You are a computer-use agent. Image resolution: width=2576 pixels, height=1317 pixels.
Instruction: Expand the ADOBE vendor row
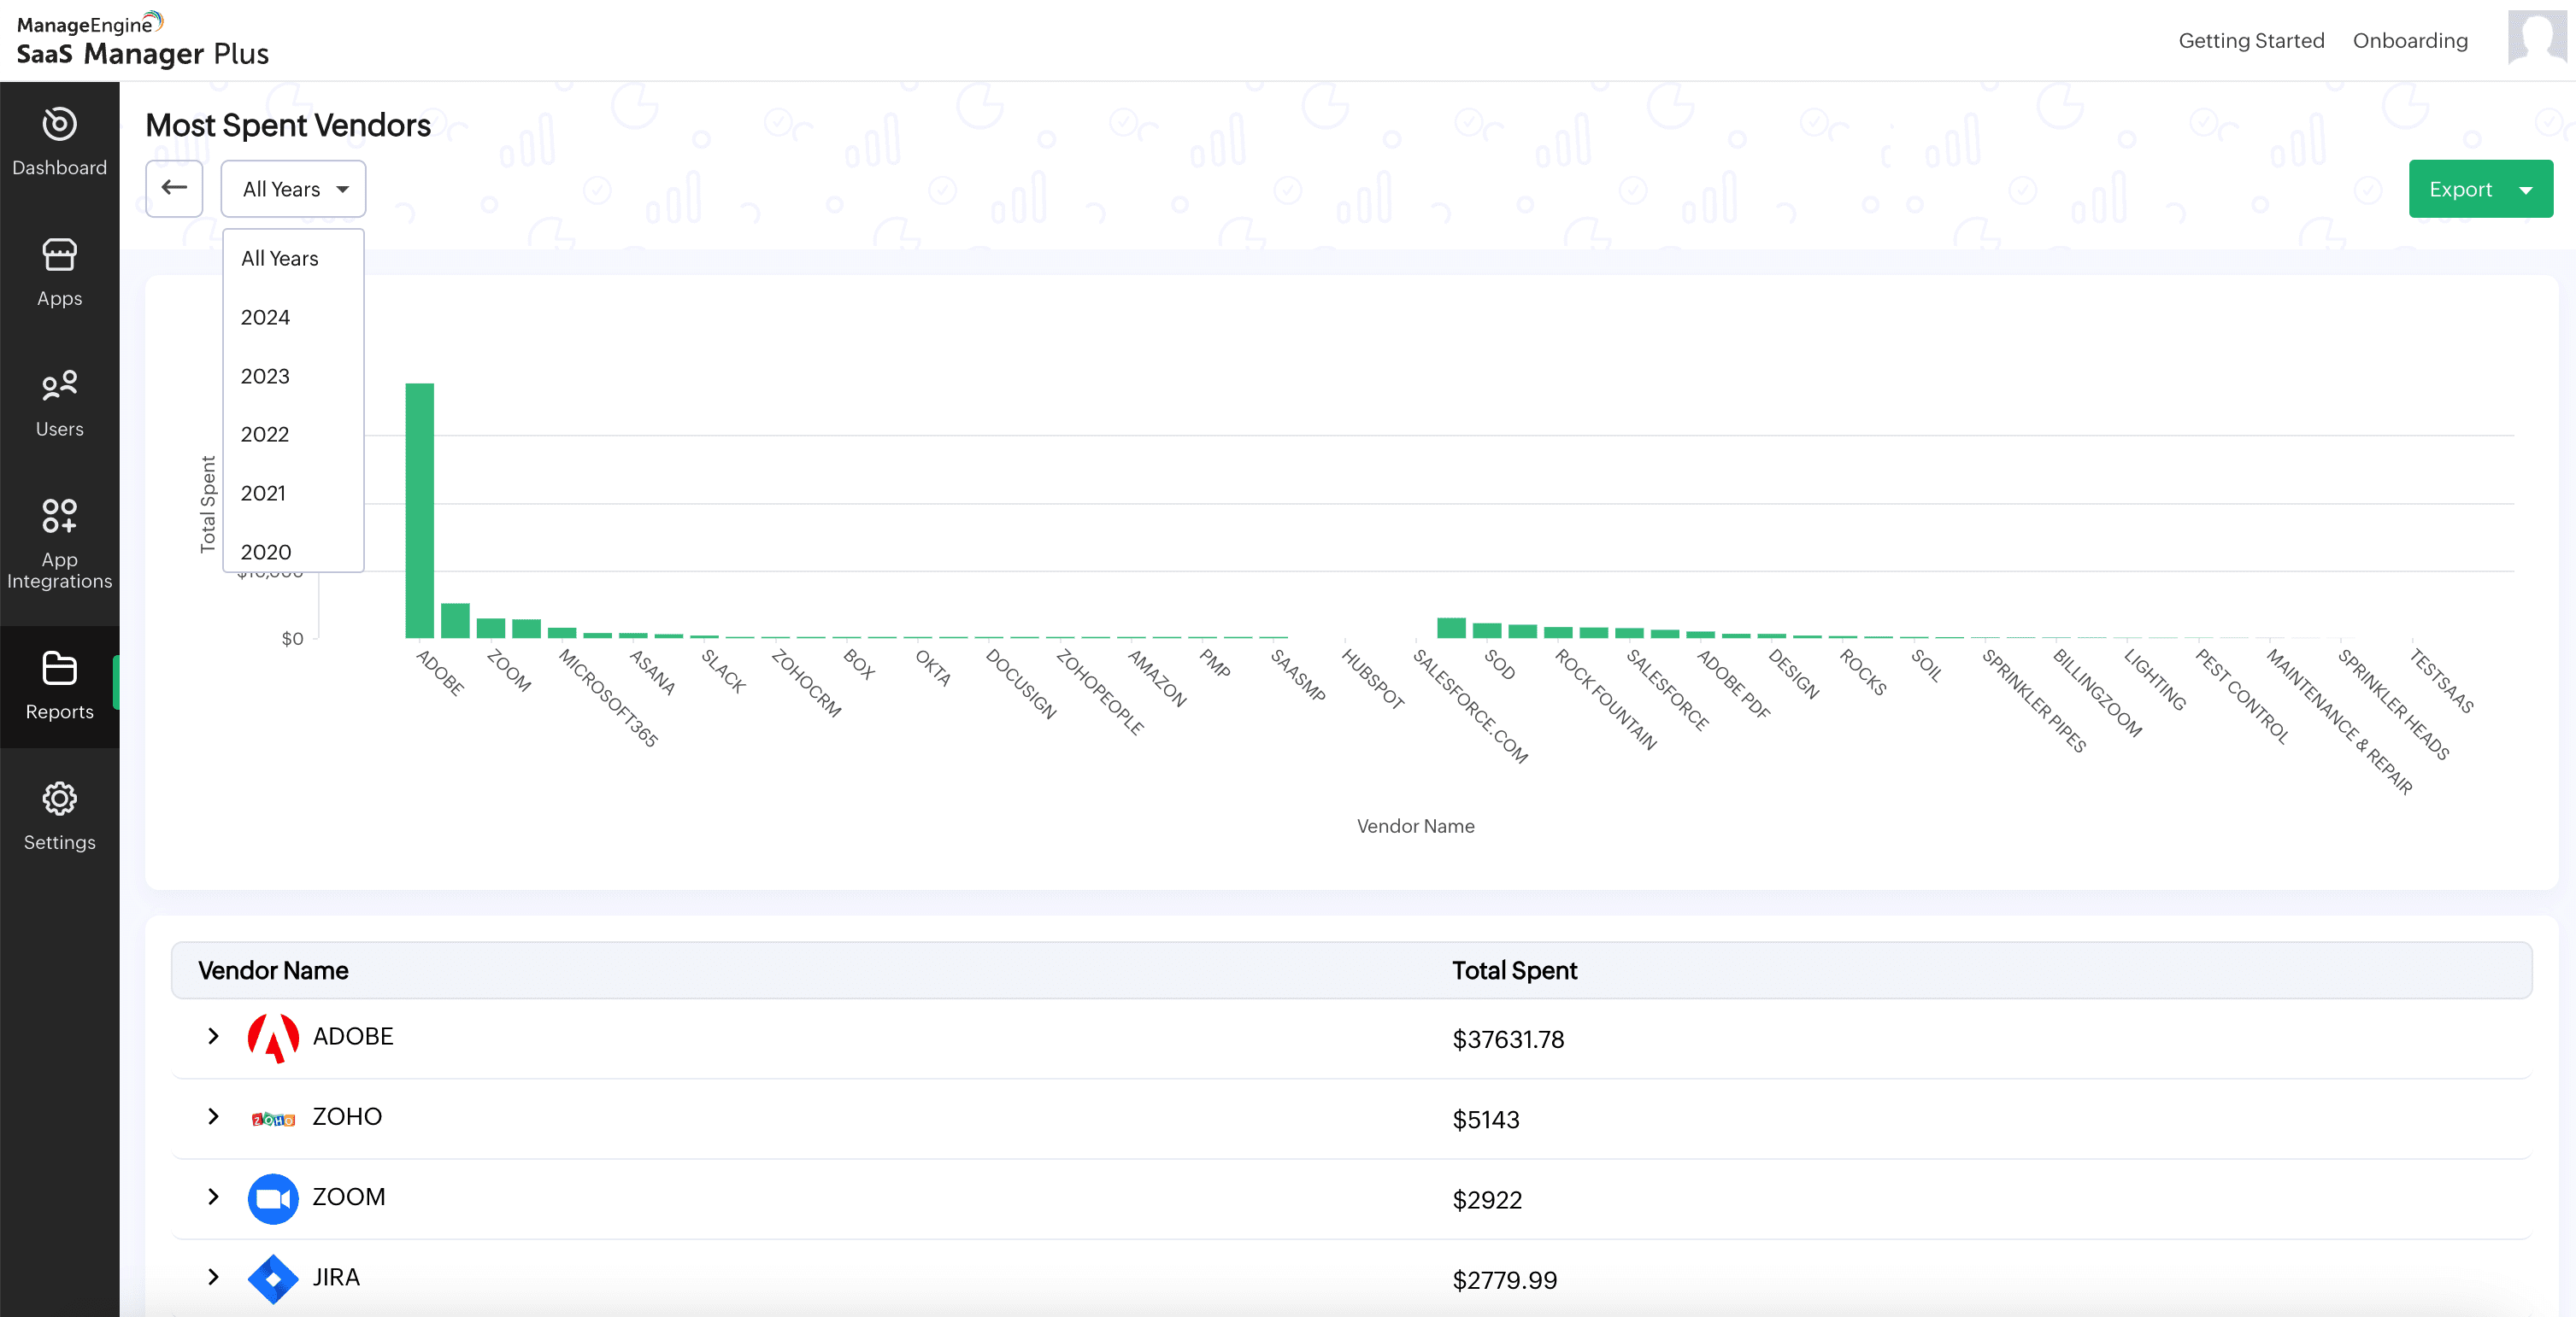pyautogui.click(x=213, y=1036)
